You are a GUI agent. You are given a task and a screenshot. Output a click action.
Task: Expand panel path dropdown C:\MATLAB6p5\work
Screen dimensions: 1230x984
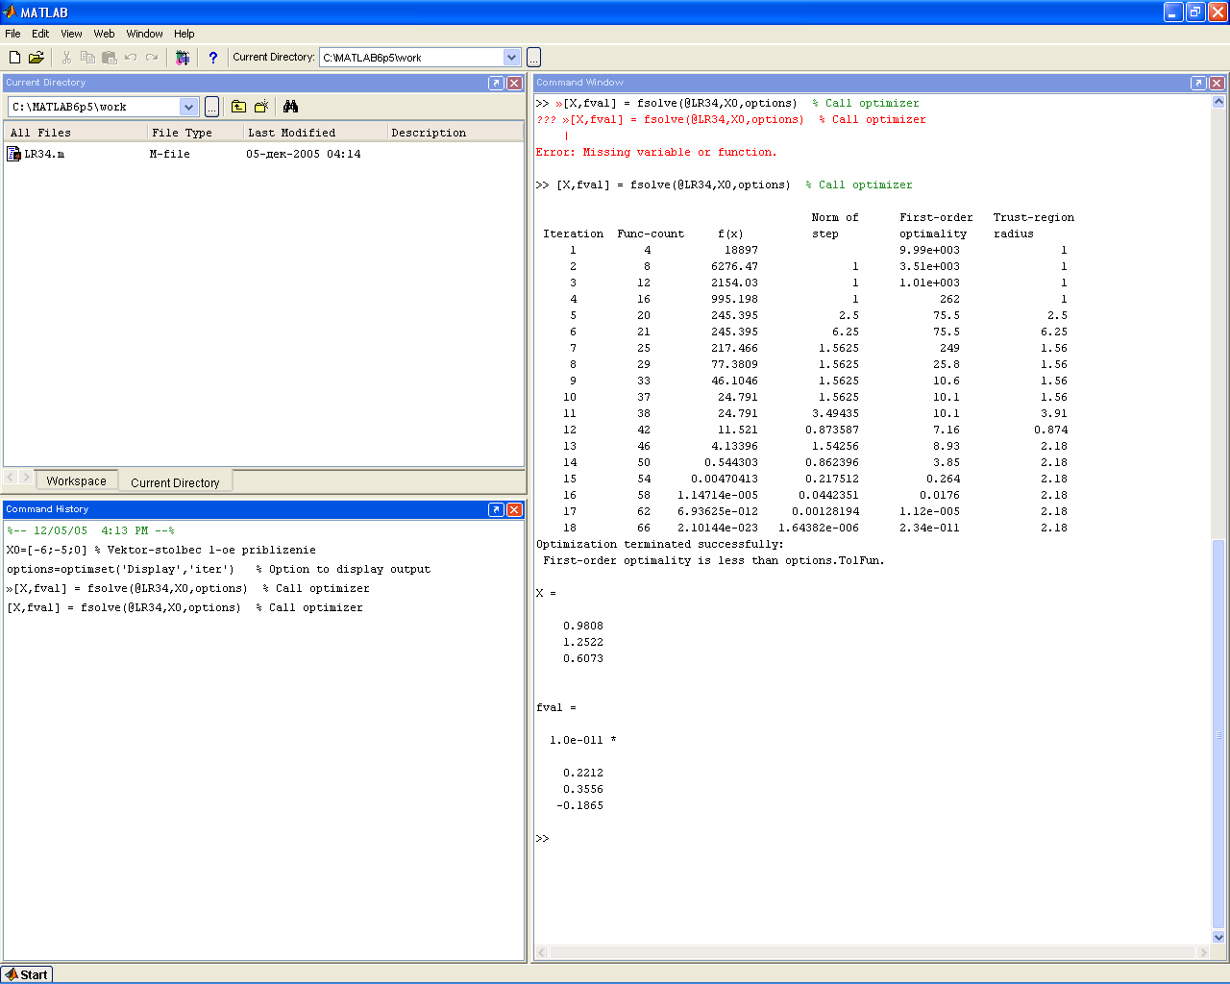pos(188,107)
